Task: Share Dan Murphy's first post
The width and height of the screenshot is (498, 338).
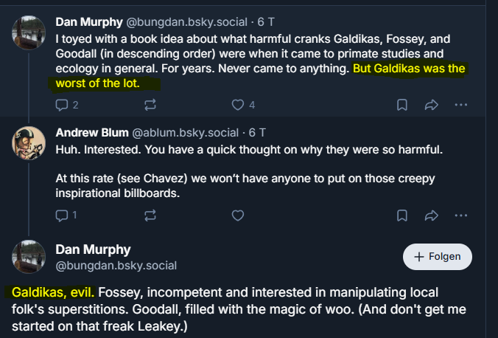Action: click(432, 105)
